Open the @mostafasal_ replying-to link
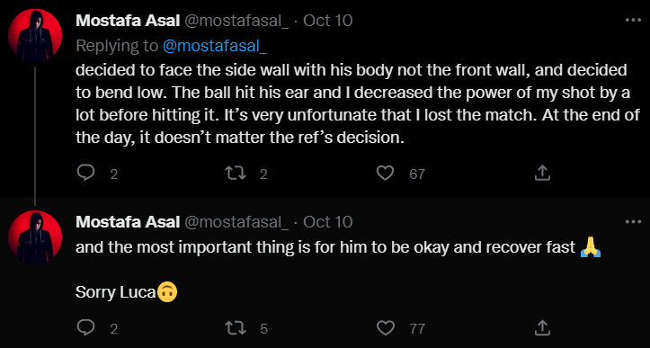This screenshot has width=650, height=348. tap(214, 46)
